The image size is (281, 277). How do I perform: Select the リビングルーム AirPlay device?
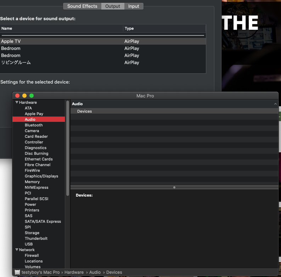103,63
